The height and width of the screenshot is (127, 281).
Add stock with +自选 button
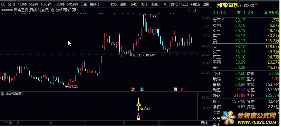[195, 4]
